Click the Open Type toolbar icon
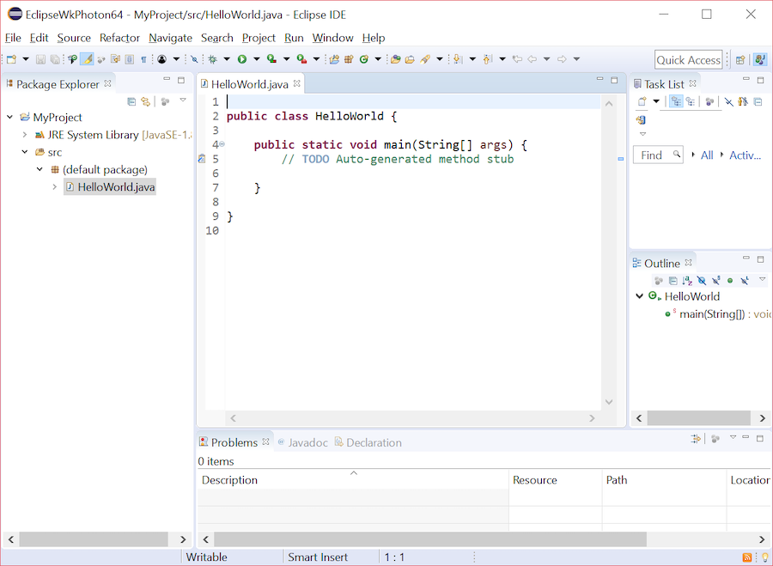This screenshot has height=566, width=773. [x=395, y=59]
